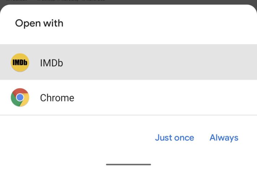Click the blue center of Chrome logo
This screenshot has height=169, width=257.
20,97
